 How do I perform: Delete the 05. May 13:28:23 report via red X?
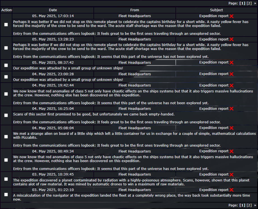pyautogui.click(x=232, y=39)
